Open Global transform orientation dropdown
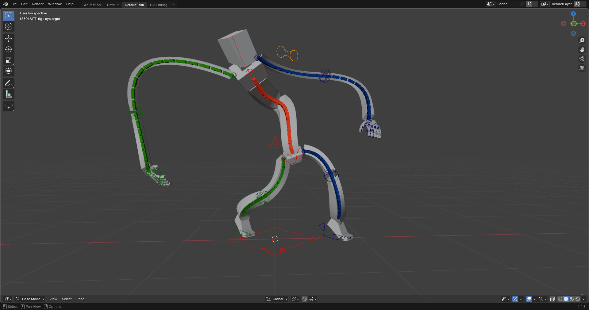The image size is (589, 310). [x=277, y=299]
